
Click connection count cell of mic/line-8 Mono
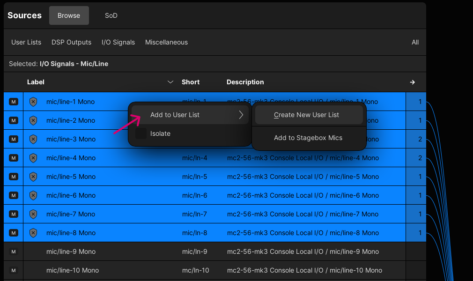416,233
